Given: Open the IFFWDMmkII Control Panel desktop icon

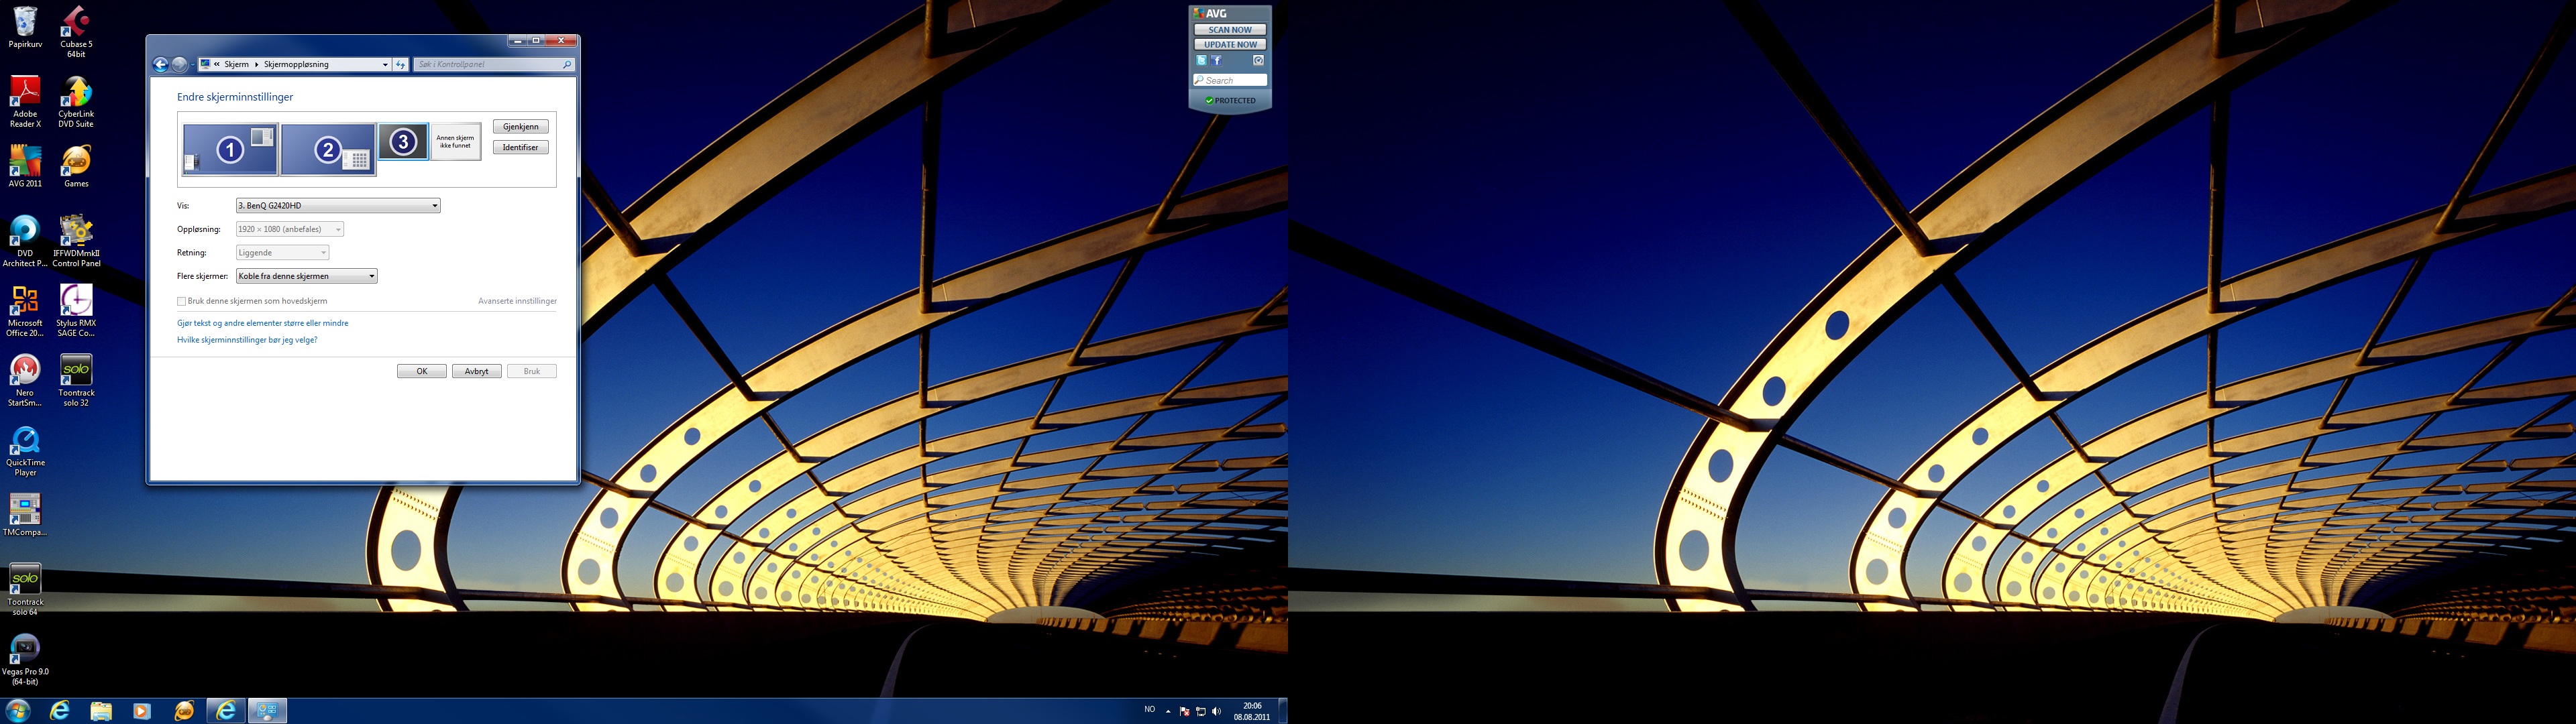Looking at the screenshot, I should pos(76,241).
